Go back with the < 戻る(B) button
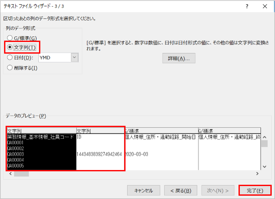Image resolution: width=275 pixels, height=199 pixels. click(x=181, y=191)
